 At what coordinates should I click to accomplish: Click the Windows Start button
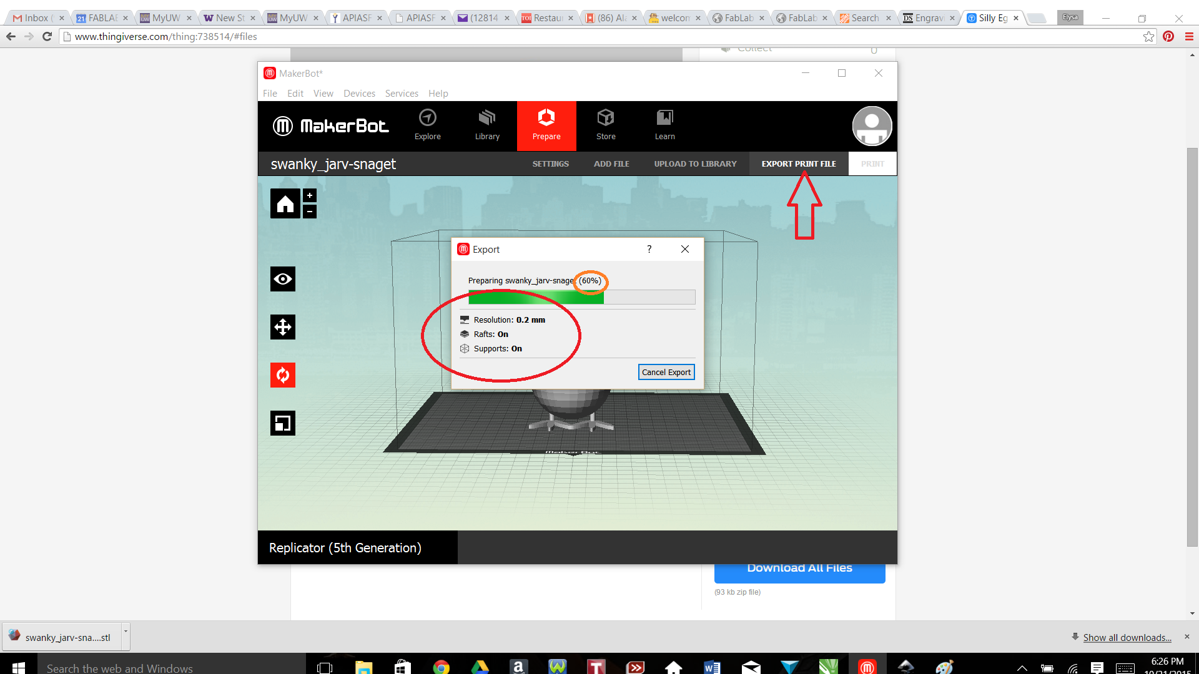point(19,667)
